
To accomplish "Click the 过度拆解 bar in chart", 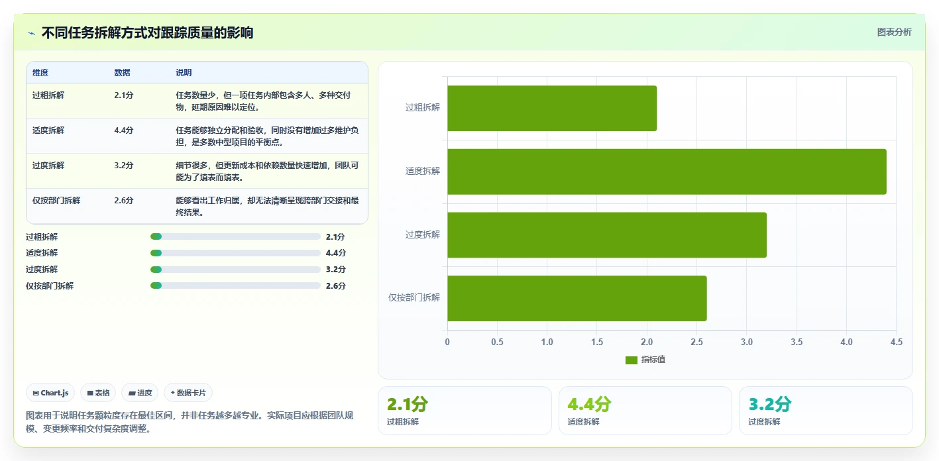I will pyautogui.click(x=607, y=235).
